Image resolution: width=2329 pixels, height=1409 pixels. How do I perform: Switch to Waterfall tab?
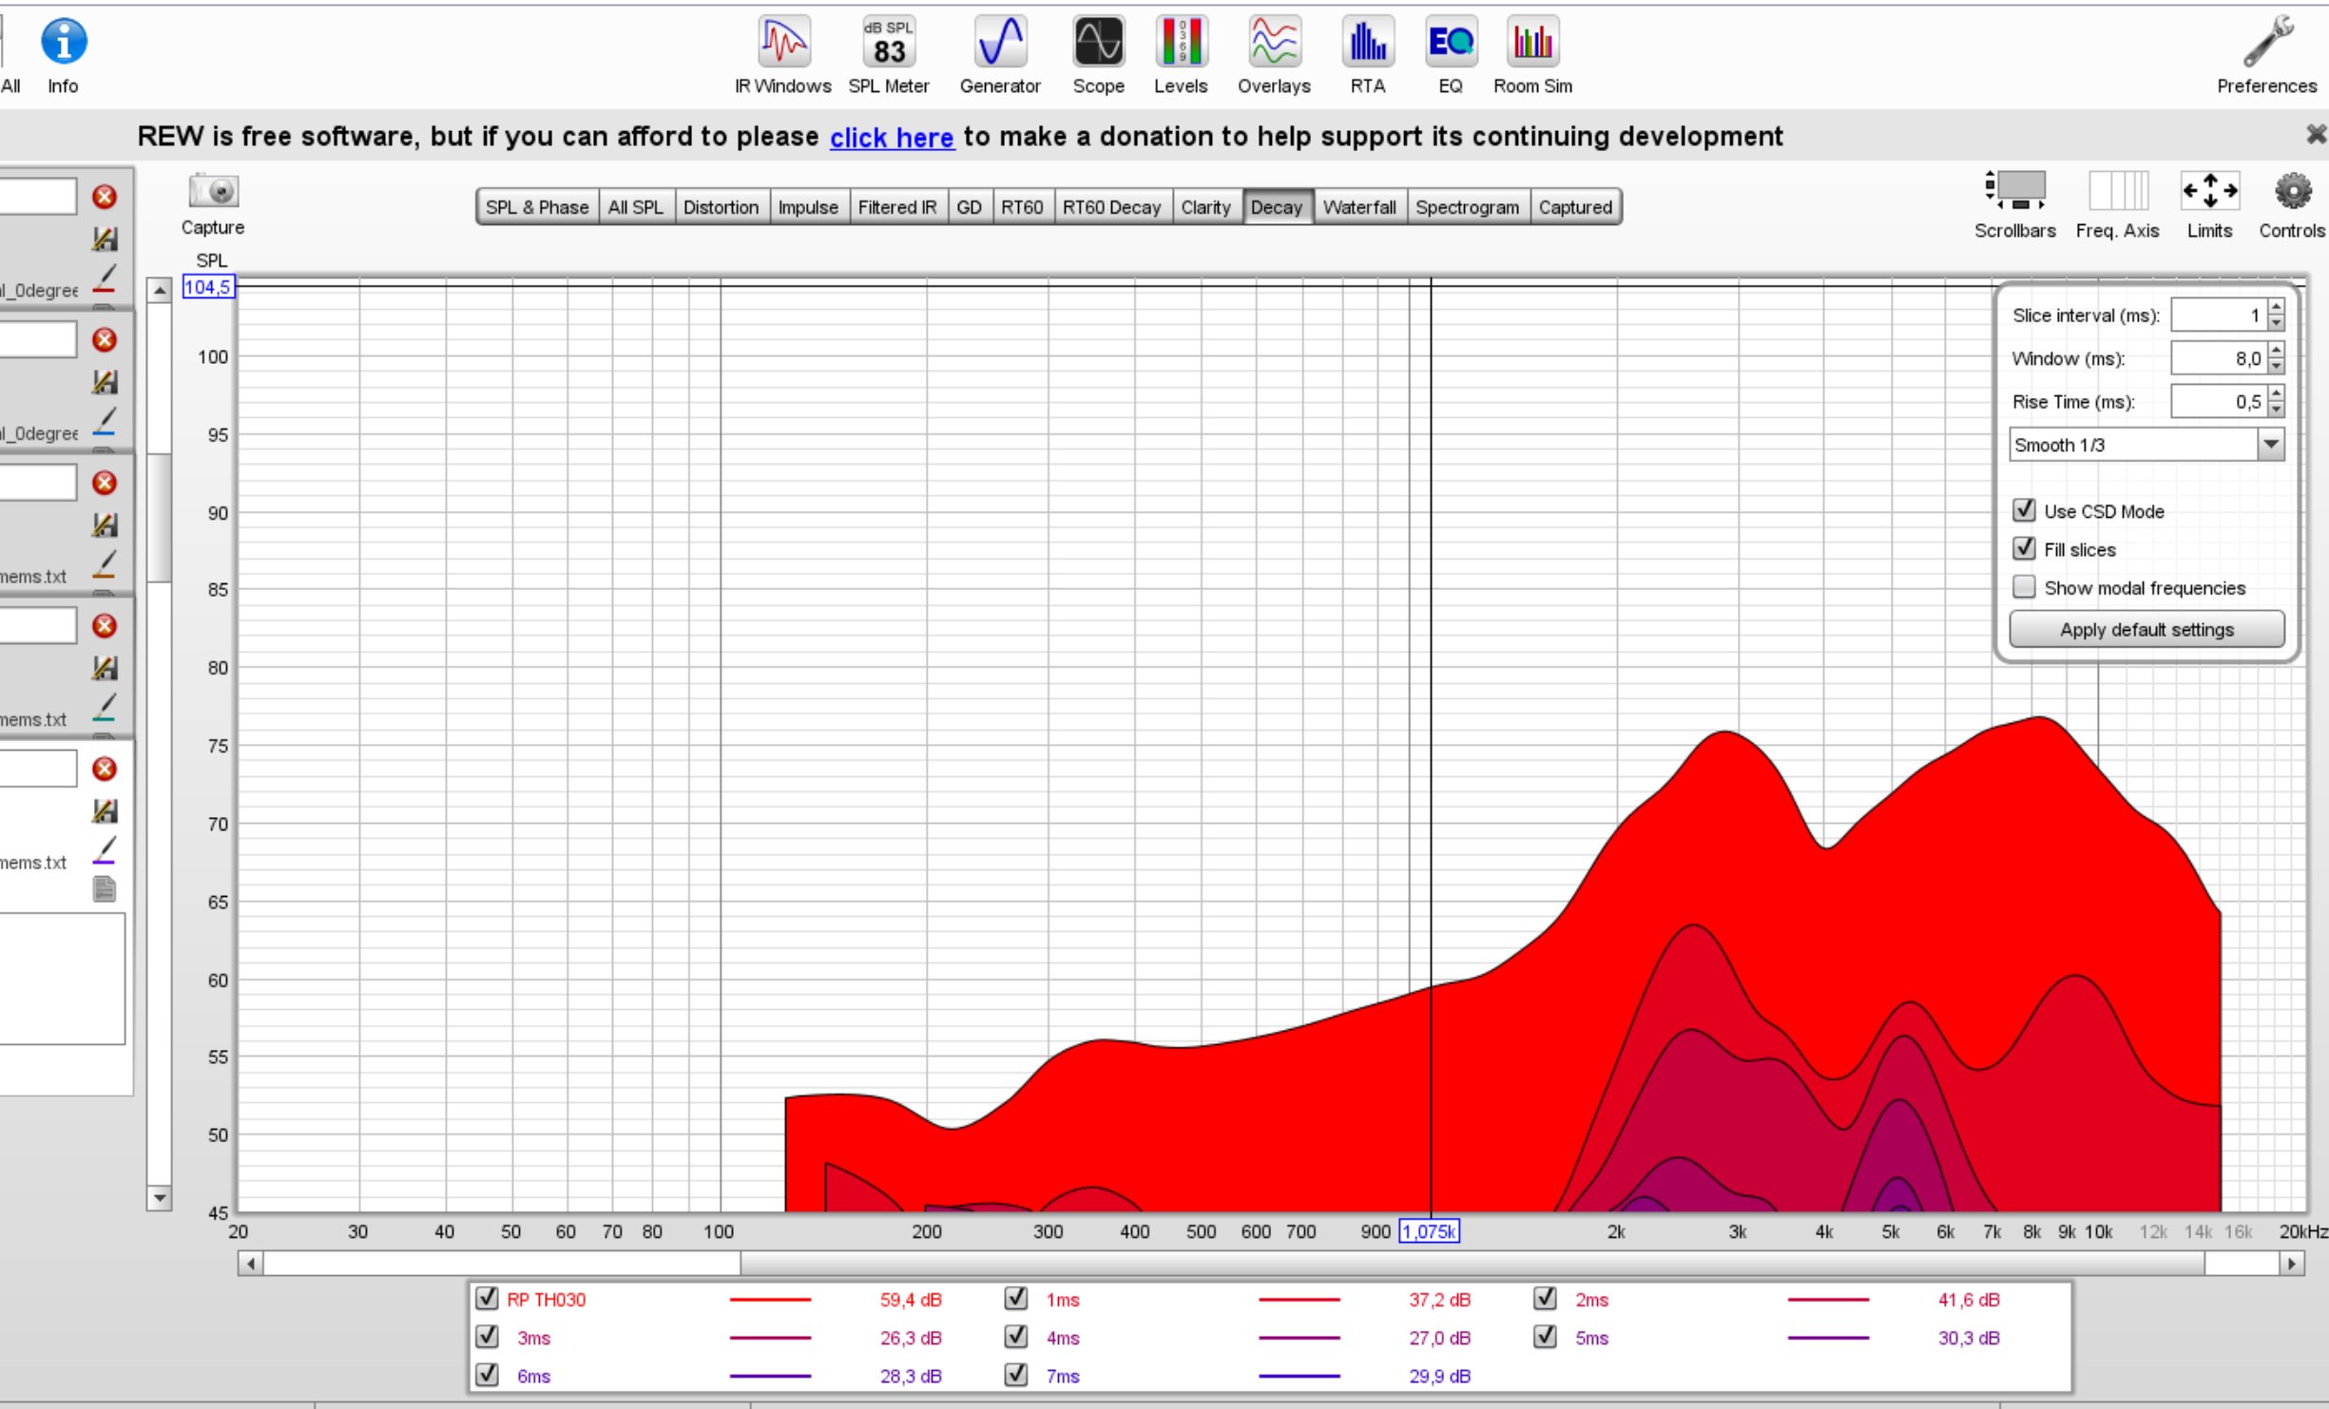(1359, 207)
